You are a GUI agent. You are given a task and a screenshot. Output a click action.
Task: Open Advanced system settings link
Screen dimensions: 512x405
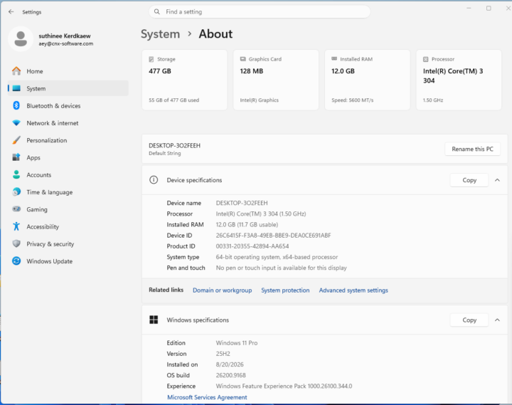coord(353,290)
